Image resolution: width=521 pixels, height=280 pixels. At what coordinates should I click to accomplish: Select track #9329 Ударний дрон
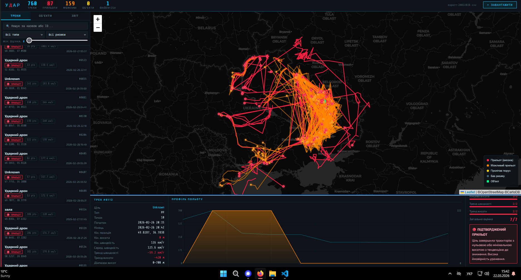coord(45,233)
